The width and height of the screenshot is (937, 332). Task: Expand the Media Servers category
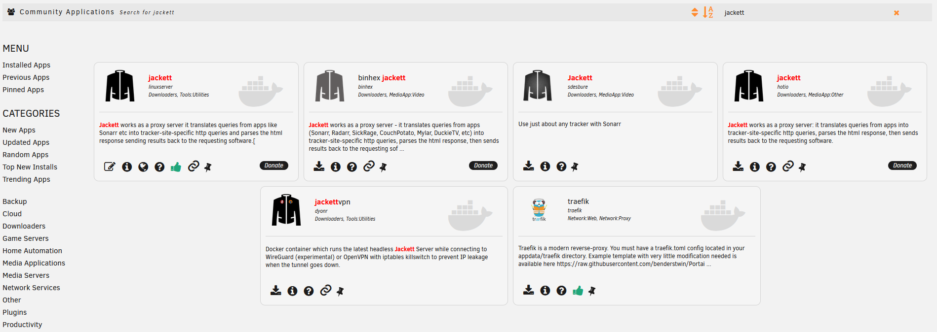pyautogui.click(x=26, y=275)
